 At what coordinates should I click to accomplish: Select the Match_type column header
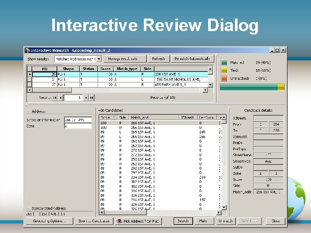[127, 69]
